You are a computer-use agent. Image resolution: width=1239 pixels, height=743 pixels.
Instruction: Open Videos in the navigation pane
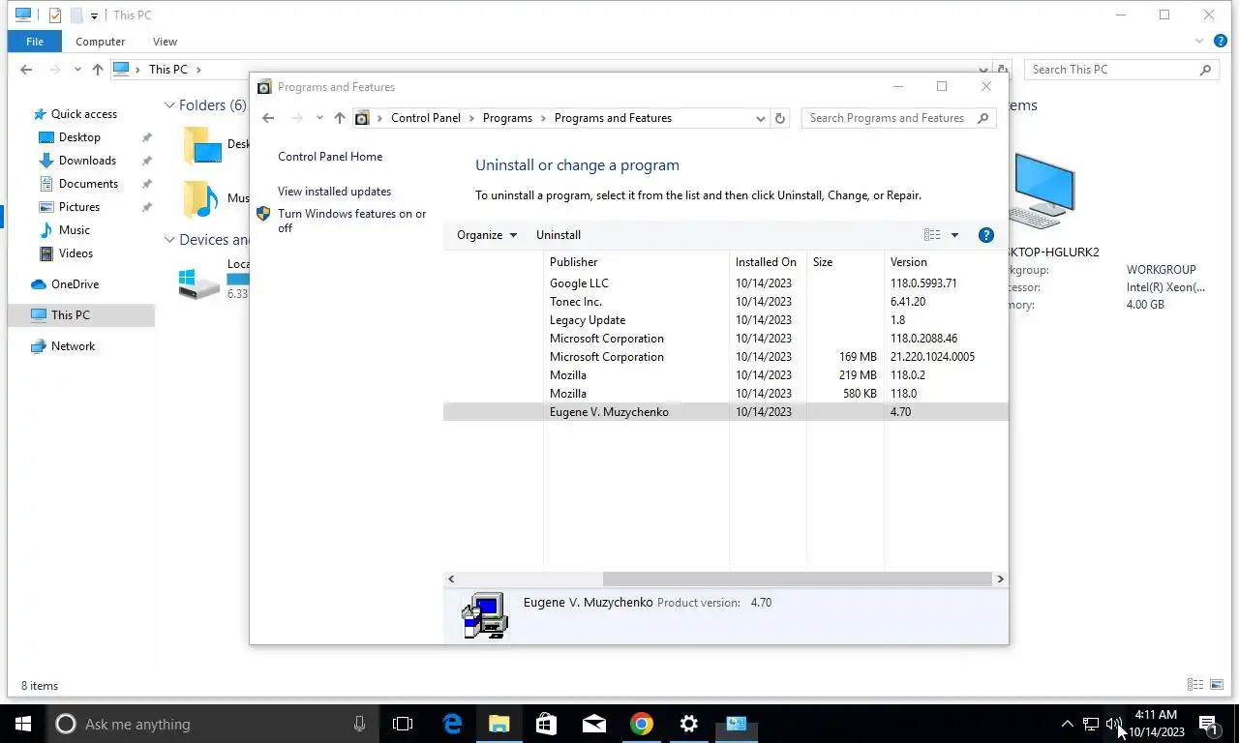pyautogui.click(x=76, y=253)
